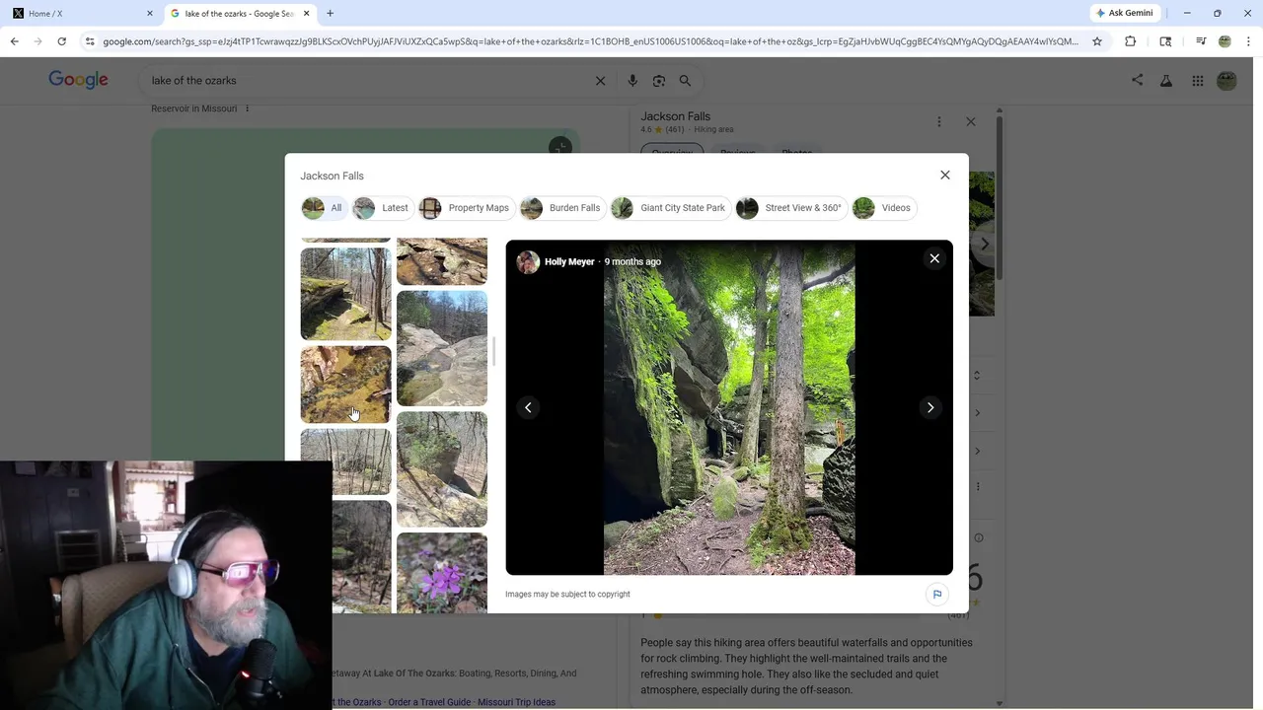Image resolution: width=1263 pixels, height=710 pixels.
Task: Open the mossy boulder on hillside thumbnail
Action: pyautogui.click(x=441, y=469)
